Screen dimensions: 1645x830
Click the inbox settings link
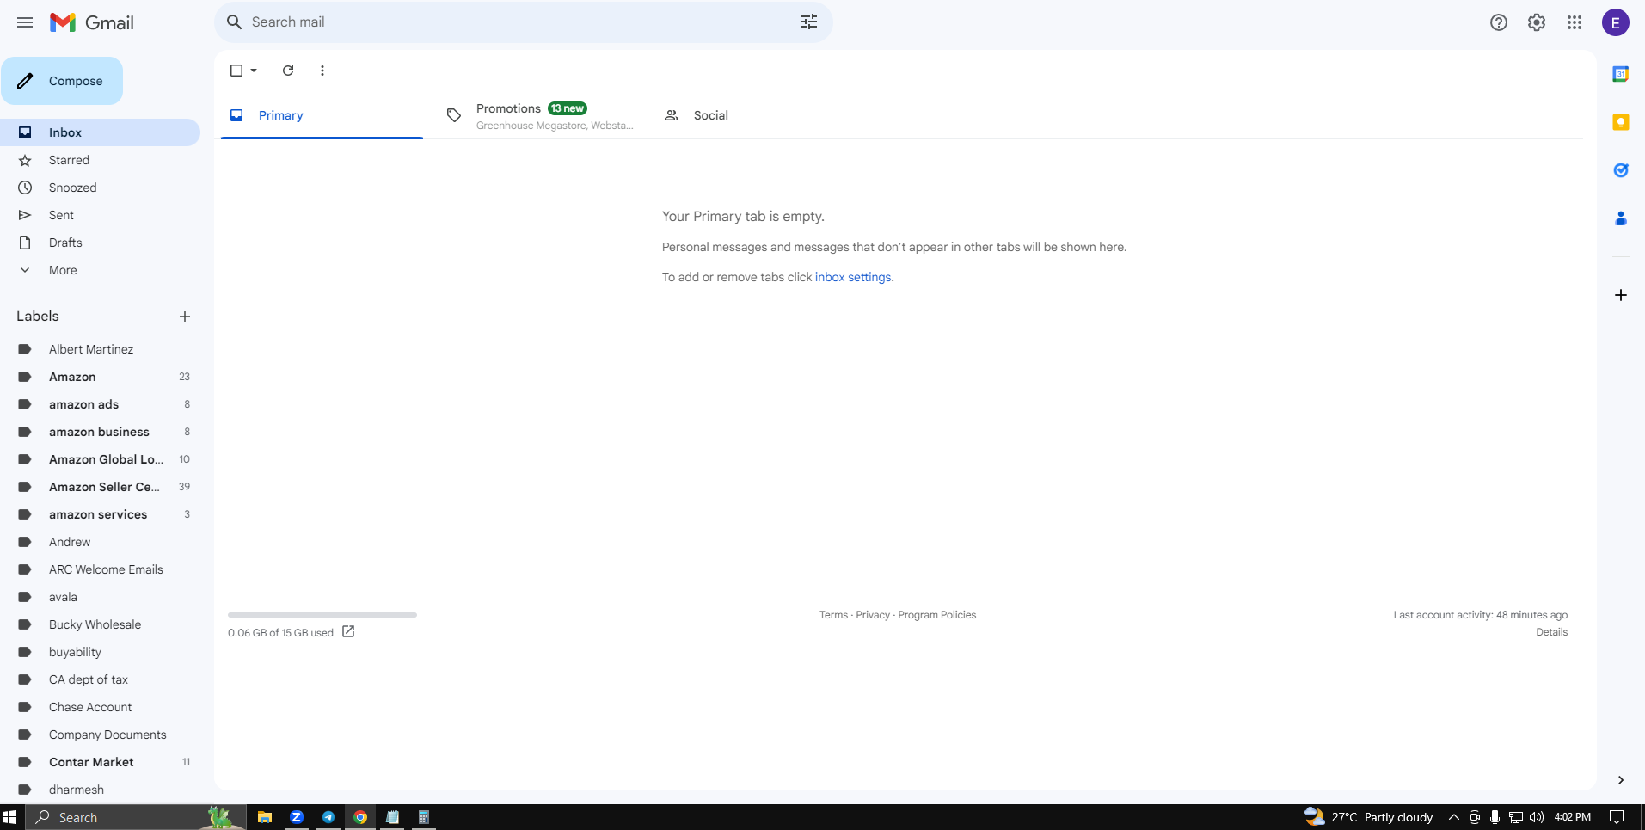[853, 277]
